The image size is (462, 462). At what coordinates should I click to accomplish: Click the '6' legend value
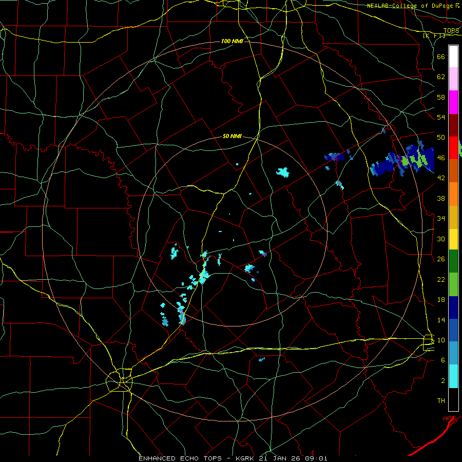[x=443, y=360]
